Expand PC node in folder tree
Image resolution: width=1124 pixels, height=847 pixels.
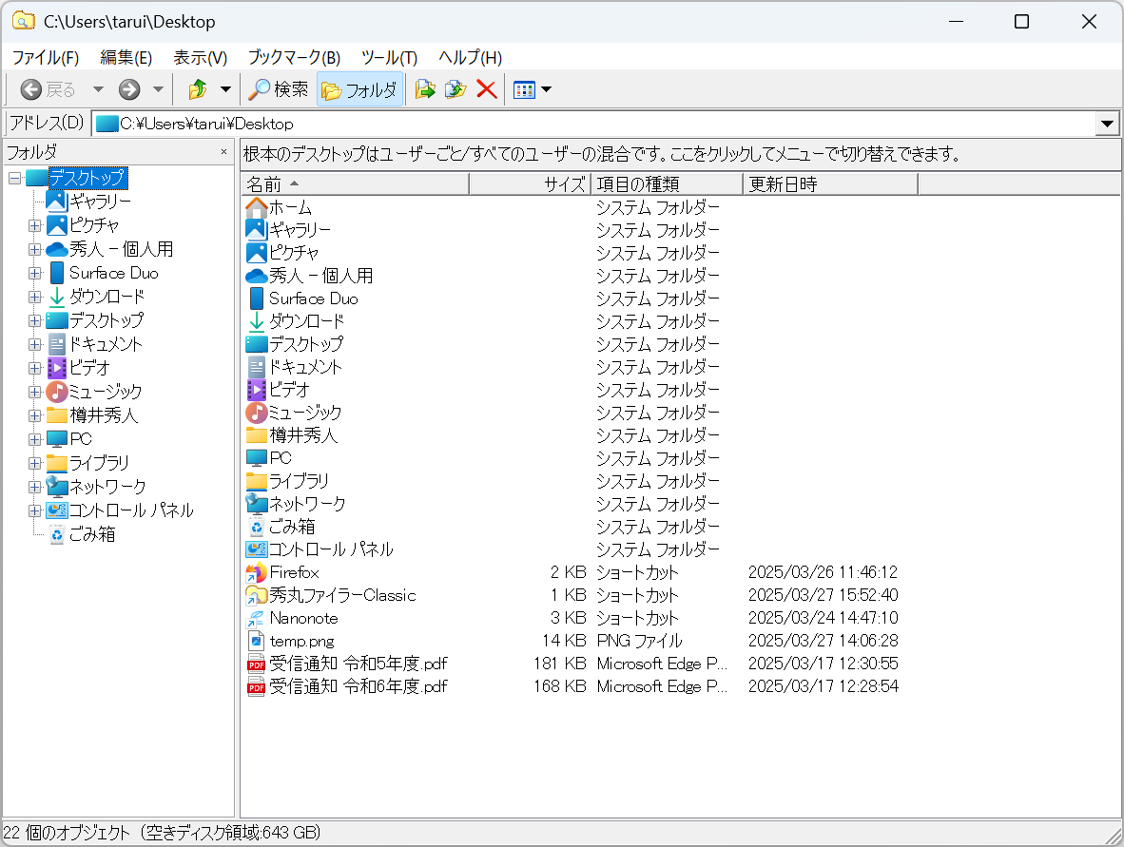tap(34, 439)
